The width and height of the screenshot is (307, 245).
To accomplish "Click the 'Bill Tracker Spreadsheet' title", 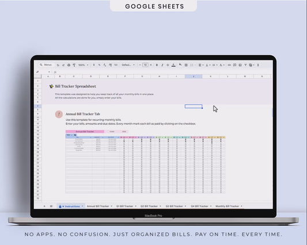I will (x=75, y=86).
